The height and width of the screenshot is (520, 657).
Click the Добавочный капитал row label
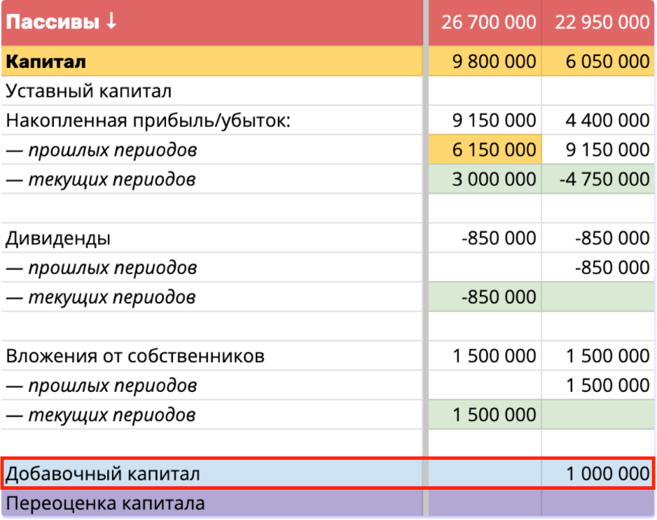pos(102,474)
